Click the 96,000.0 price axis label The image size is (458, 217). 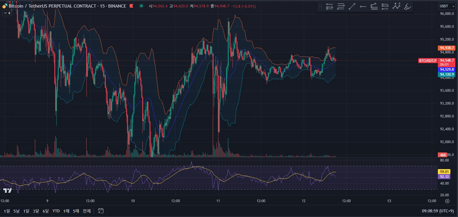point(447,14)
